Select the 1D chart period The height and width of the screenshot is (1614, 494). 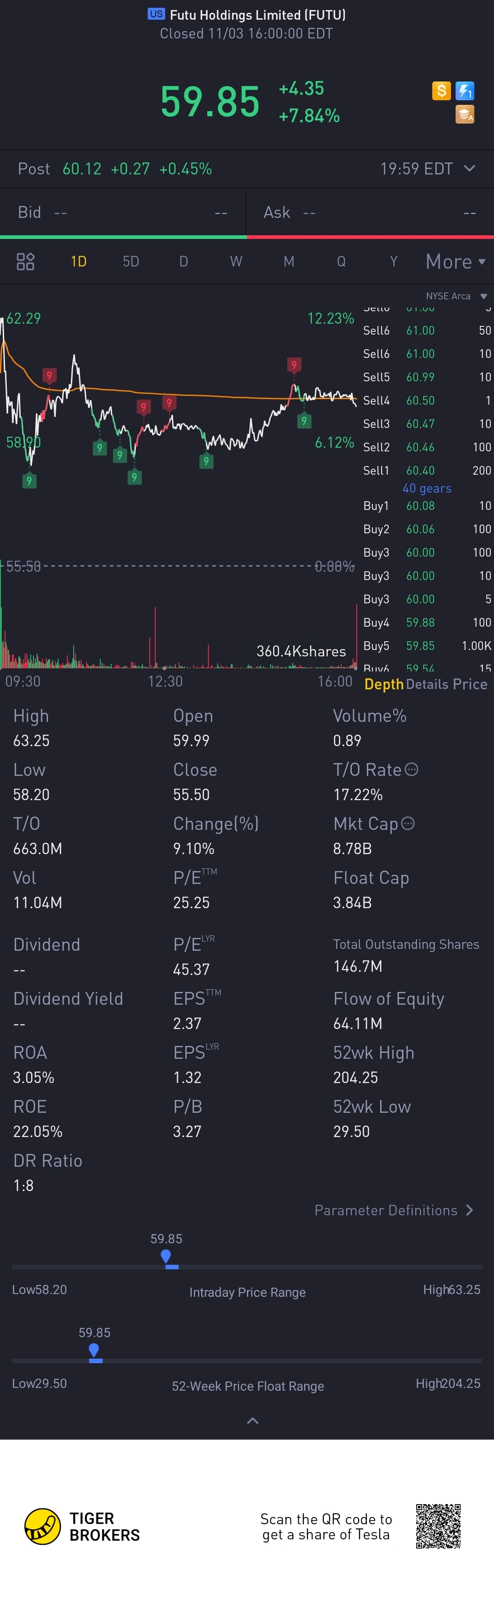tap(78, 261)
